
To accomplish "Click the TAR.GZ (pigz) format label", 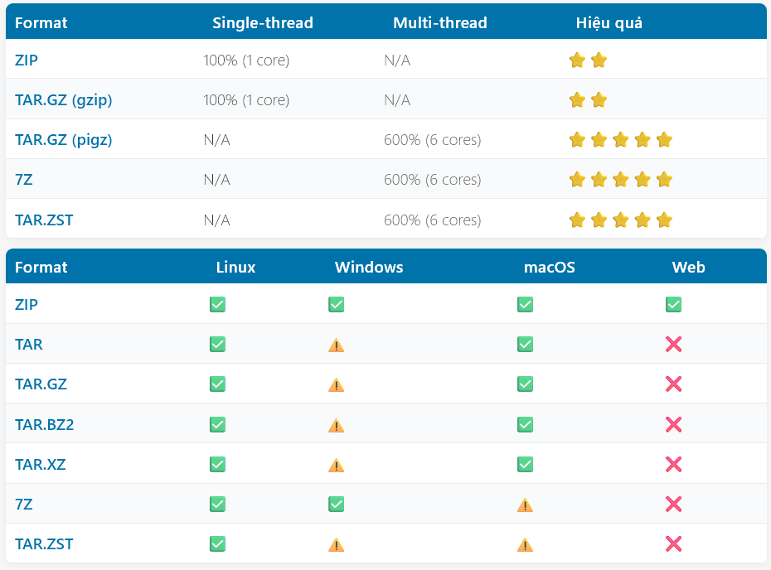I will 63,140.
